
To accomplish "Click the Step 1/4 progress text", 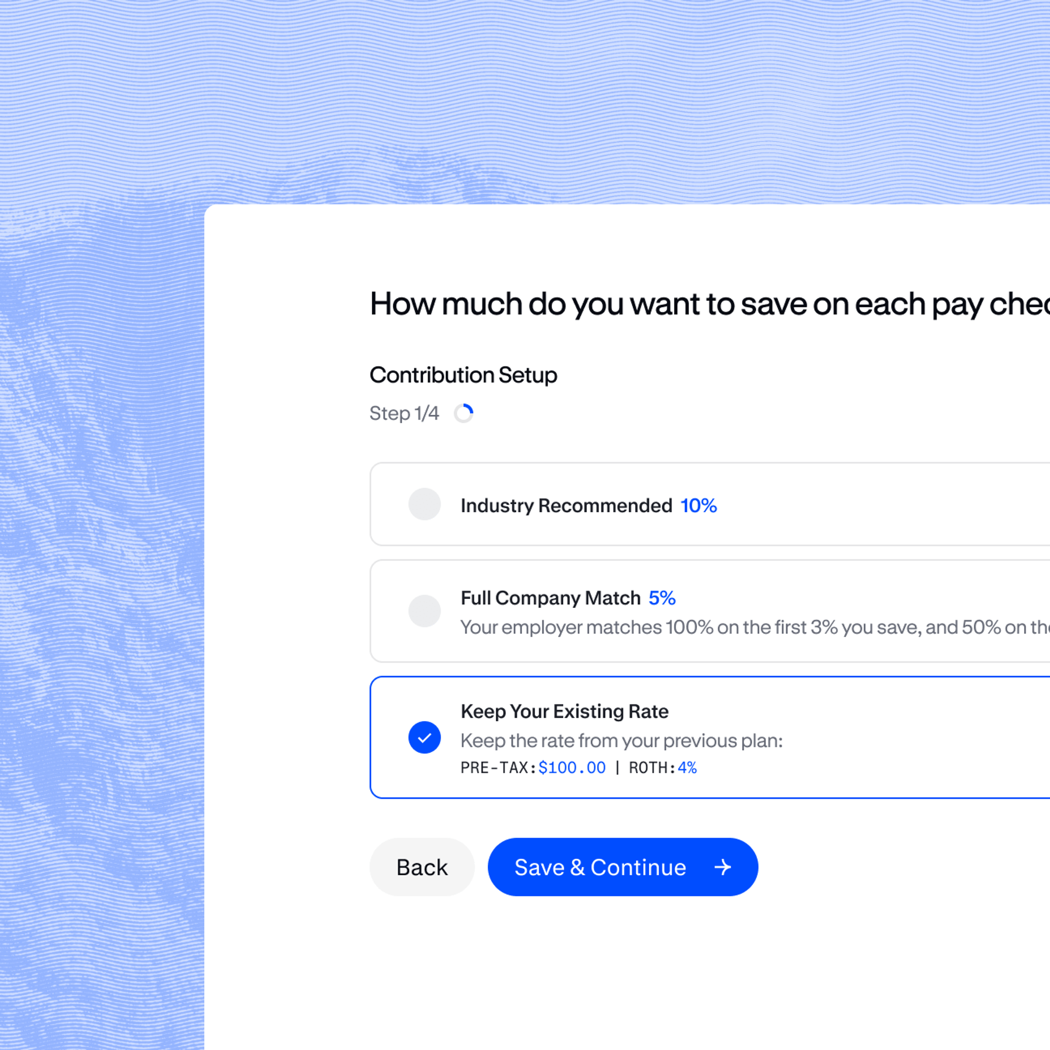I will pyautogui.click(x=404, y=413).
